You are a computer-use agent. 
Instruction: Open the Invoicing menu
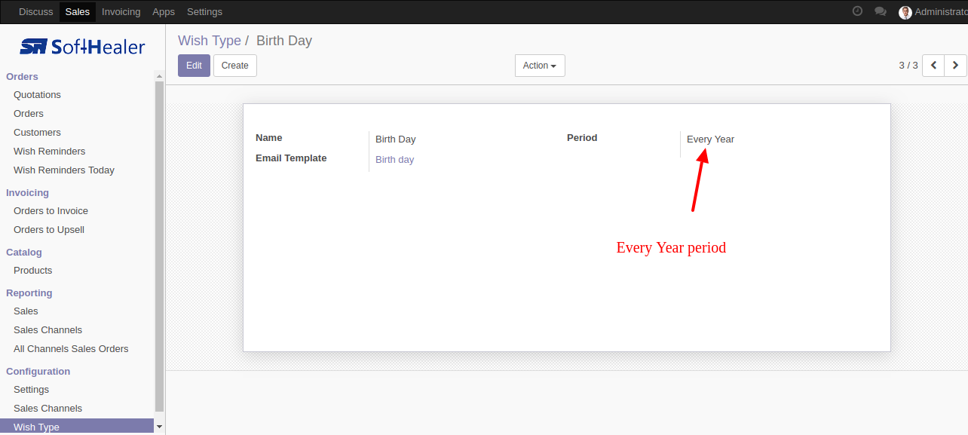[x=121, y=12]
